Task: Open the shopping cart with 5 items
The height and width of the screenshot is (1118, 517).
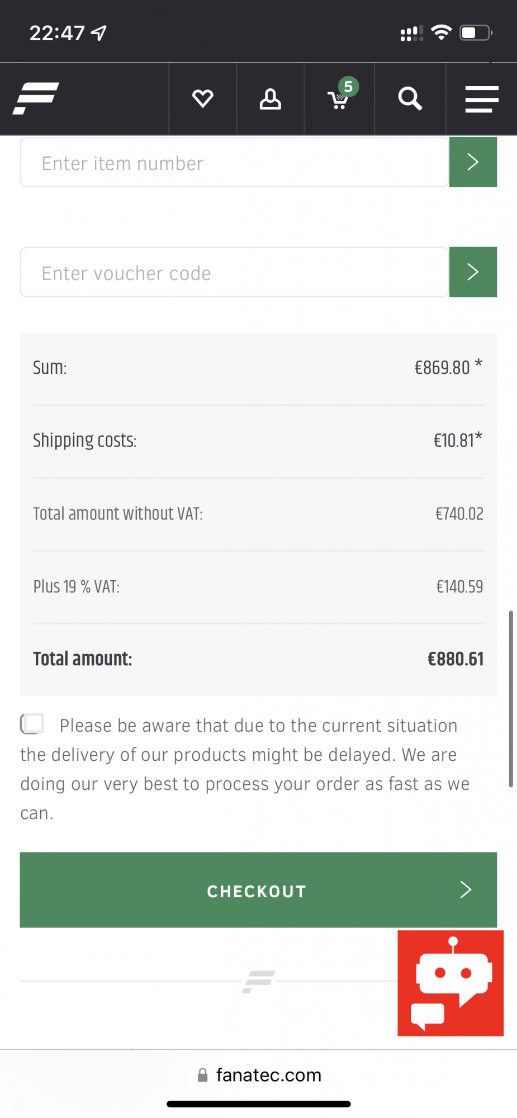Action: 339,98
